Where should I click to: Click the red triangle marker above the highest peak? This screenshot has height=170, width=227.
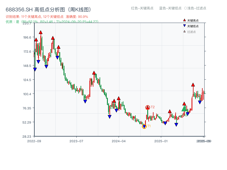click(x=41, y=32)
